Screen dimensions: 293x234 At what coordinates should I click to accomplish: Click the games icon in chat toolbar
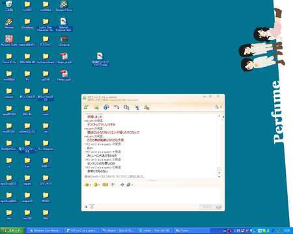tap(137, 107)
